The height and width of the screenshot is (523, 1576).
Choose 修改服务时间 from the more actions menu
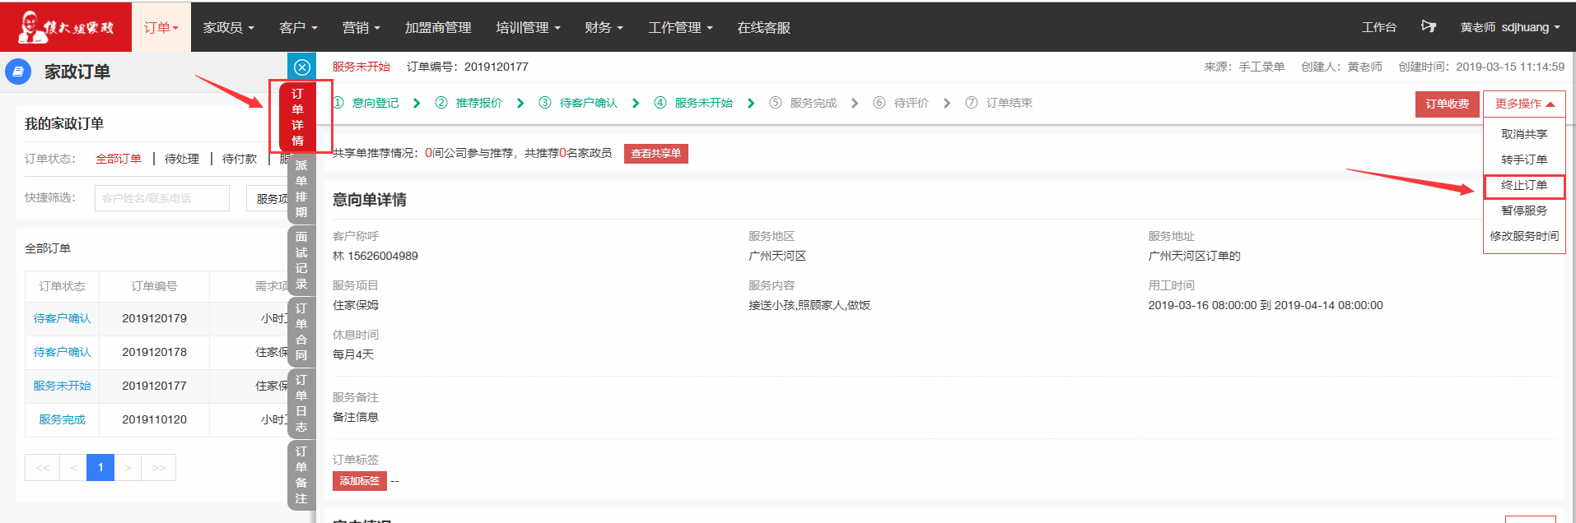tap(1524, 236)
